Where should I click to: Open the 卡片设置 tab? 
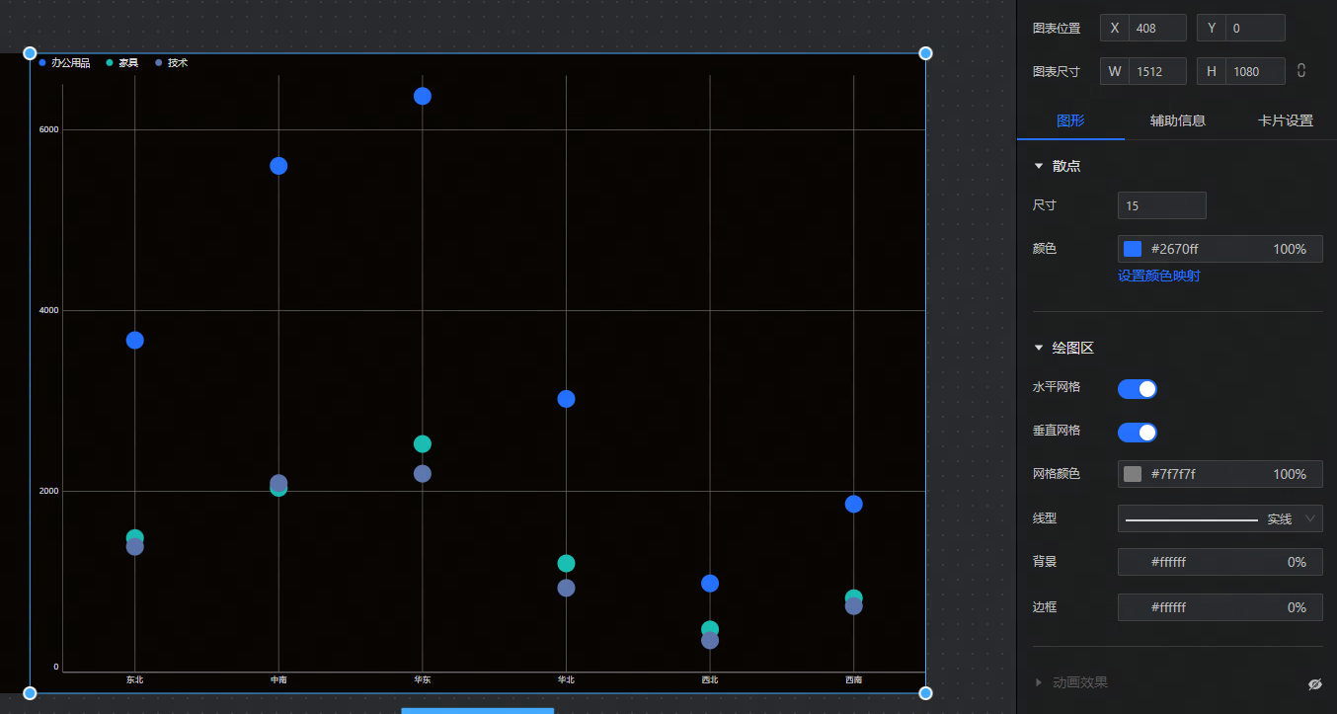pos(1285,120)
